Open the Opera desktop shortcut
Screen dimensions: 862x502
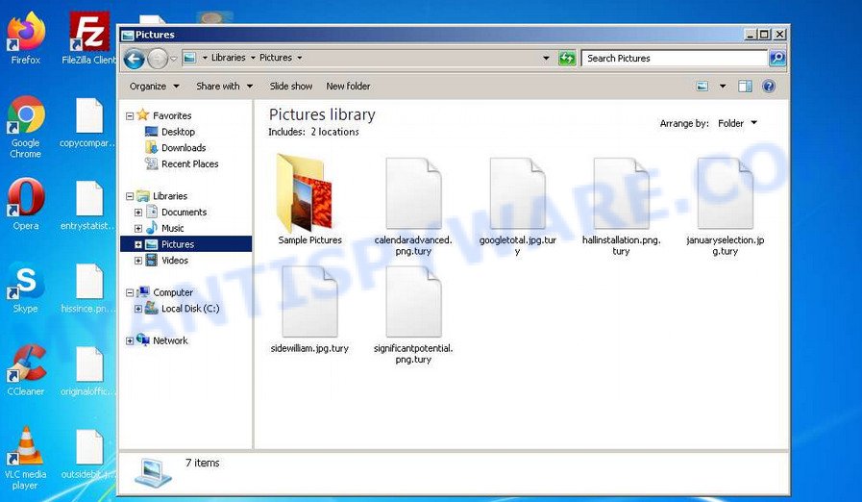point(26,202)
